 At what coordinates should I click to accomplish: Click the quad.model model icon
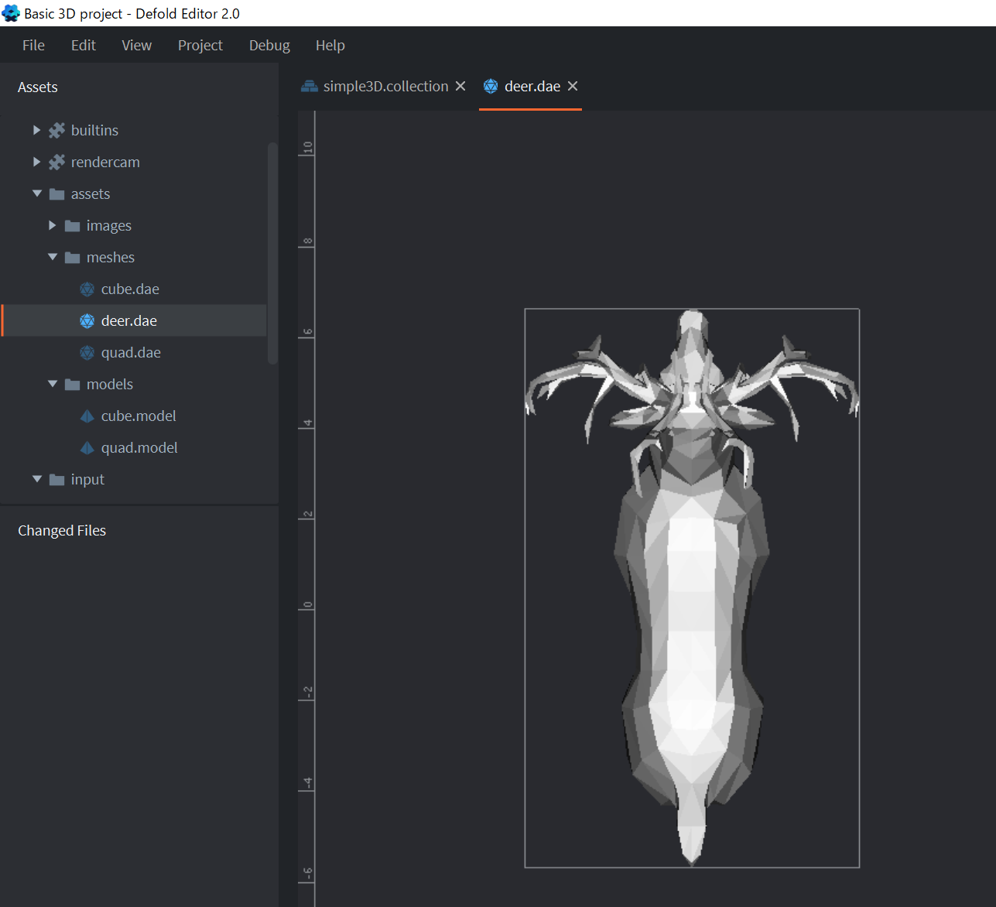[x=87, y=447]
